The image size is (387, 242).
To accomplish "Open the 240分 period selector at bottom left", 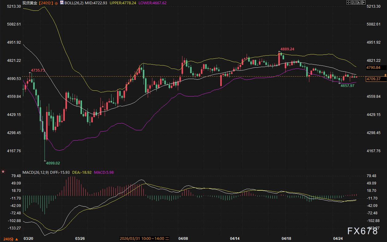I will [10, 239].
